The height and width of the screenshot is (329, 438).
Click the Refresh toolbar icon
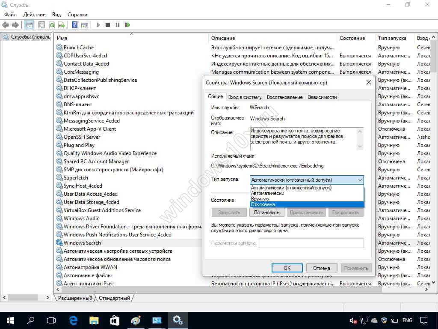(52, 25)
